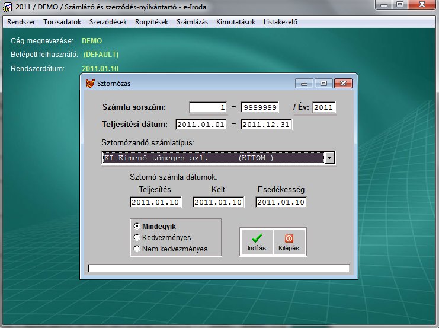Select the Kedvezményes radio option
Viewport: 439px width, 328px height.
click(x=137, y=238)
